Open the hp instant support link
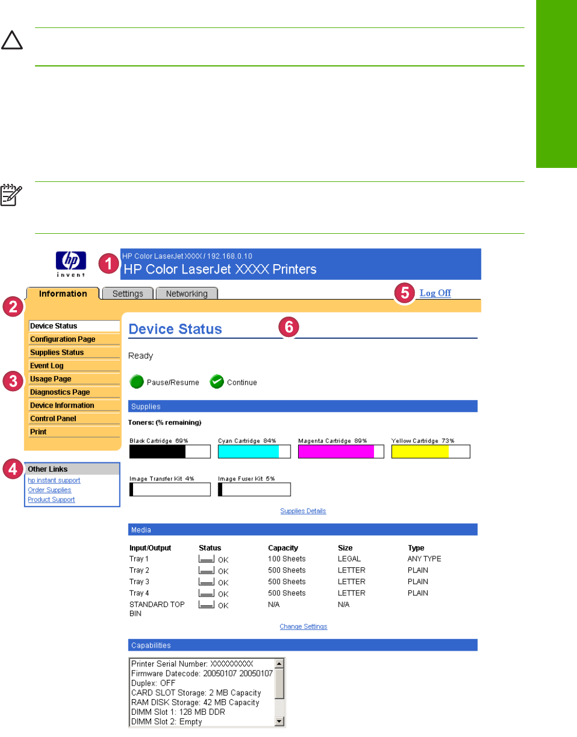Viewport: 577px width, 737px height. 54,480
